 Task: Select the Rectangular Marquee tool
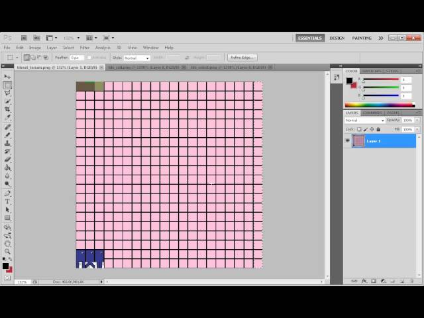pyautogui.click(x=7, y=85)
